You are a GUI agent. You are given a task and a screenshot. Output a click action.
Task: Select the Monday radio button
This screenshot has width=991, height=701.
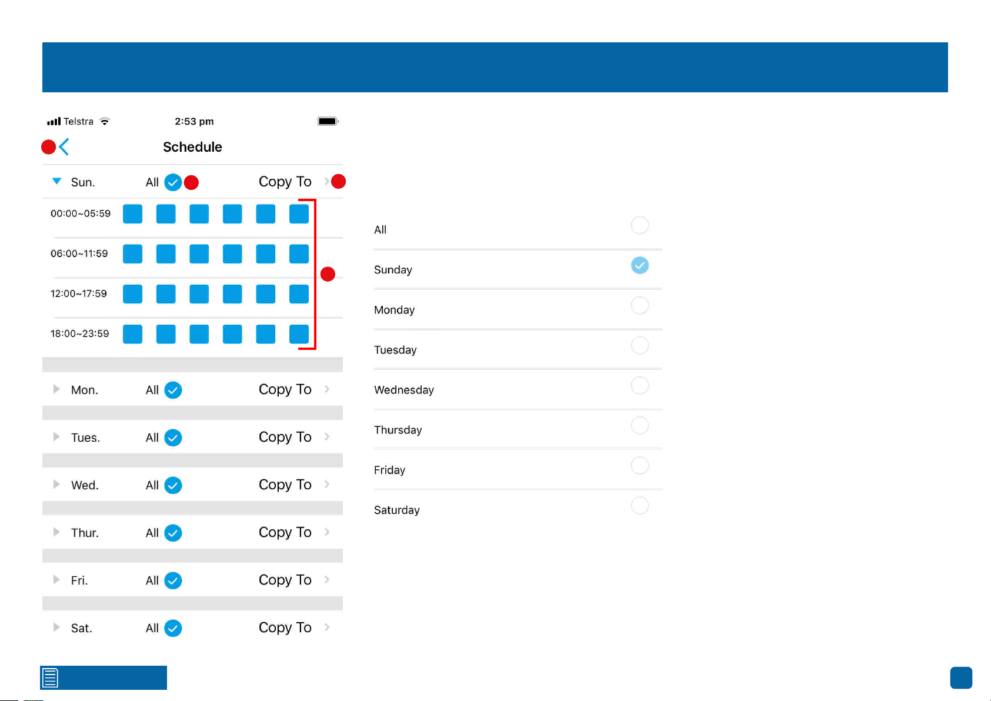(640, 305)
